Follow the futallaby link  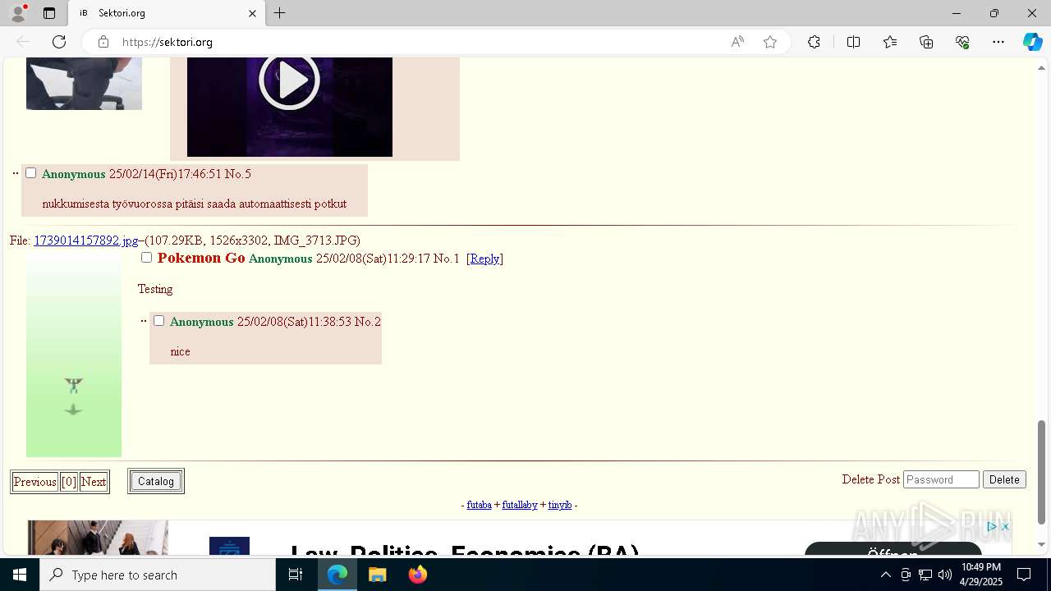coord(520,505)
